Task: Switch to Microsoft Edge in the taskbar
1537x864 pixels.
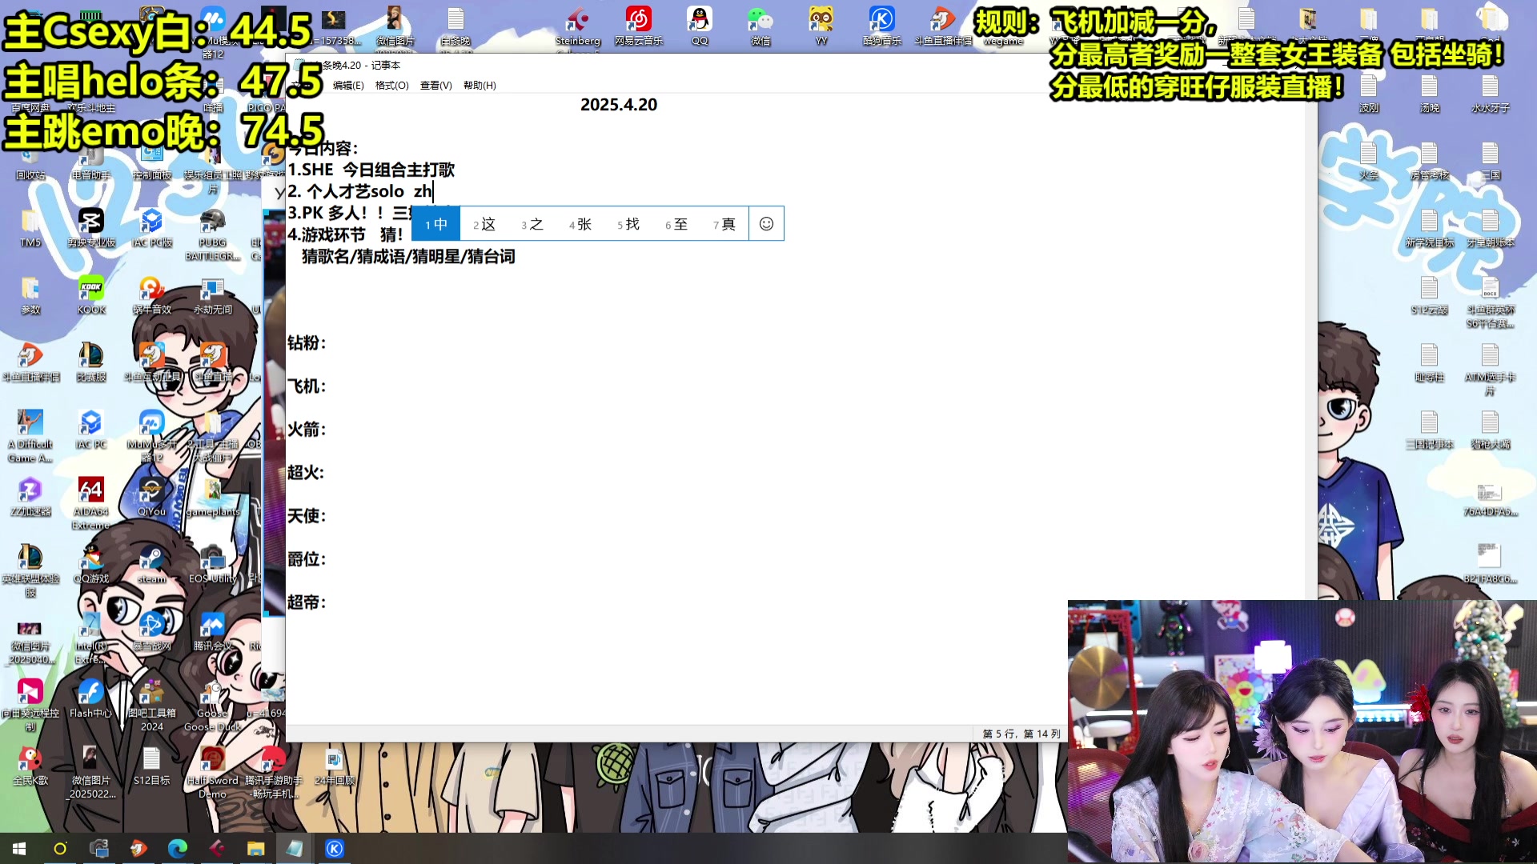Action: [177, 848]
